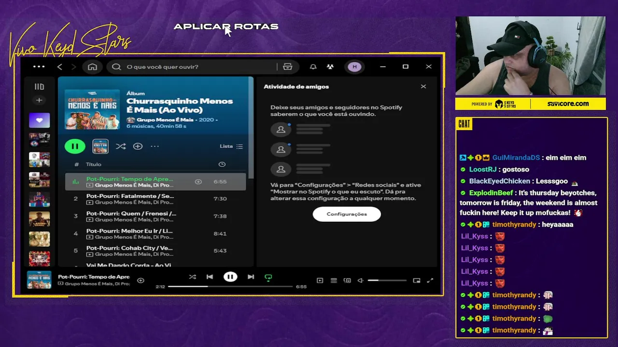The image size is (618, 347).
Task: Expand Your Library sidebar
Action: 39,87
